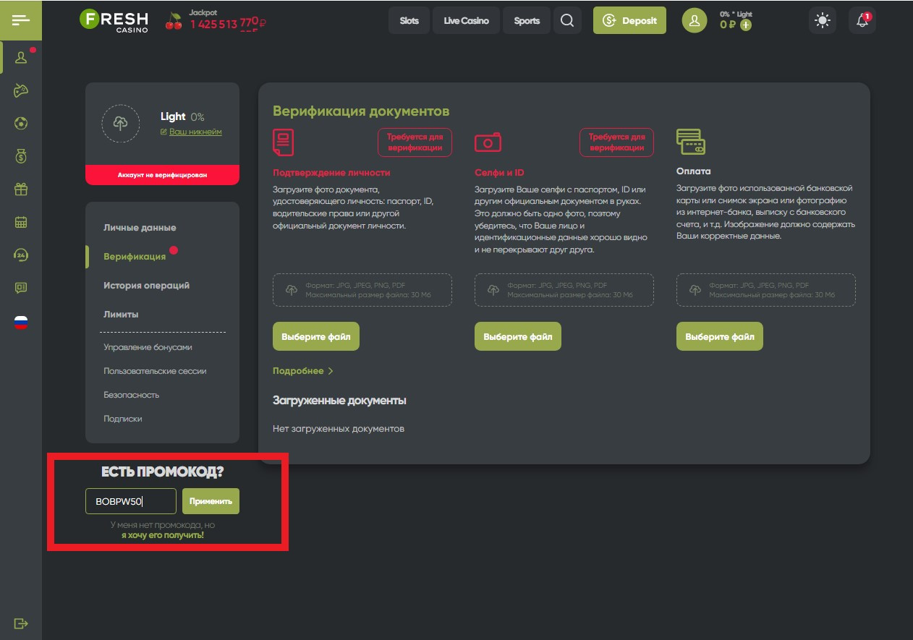Click the logout icon at the sidebar bottom
The image size is (913, 640).
coord(21,623)
